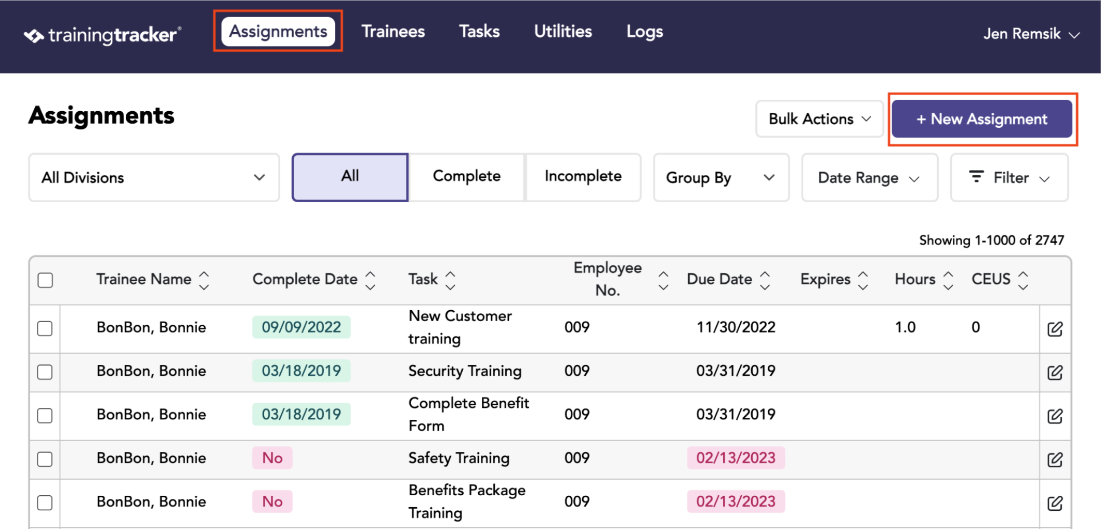Click edit icon for Complete Benefit Form row

pos(1055,416)
